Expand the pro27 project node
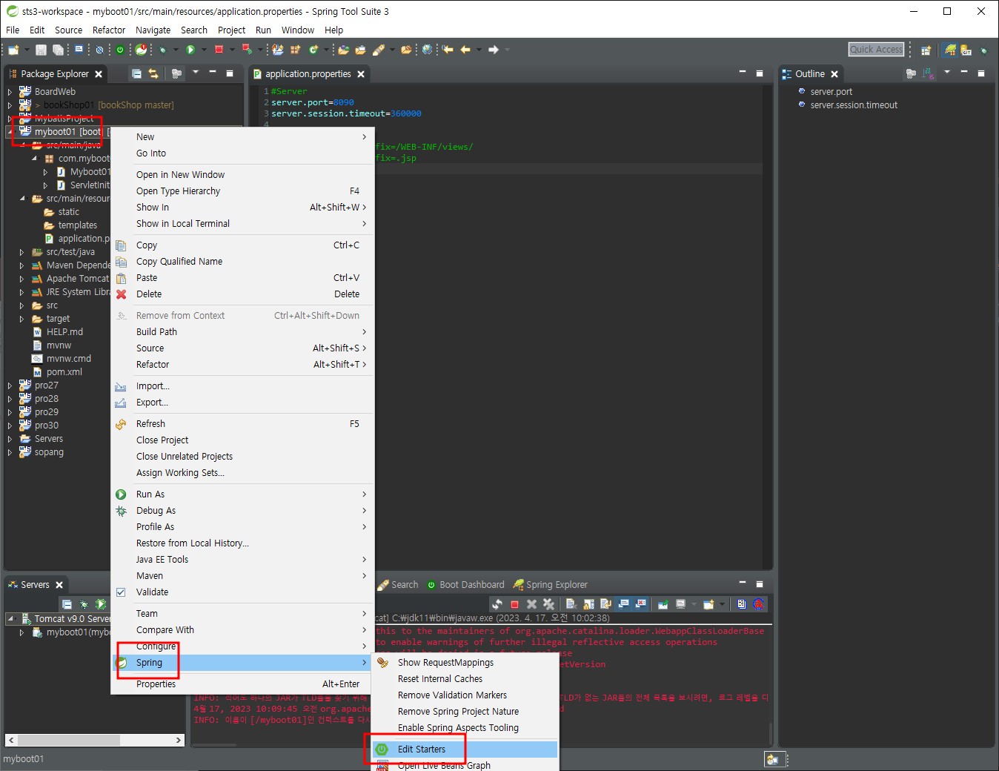Image resolution: width=999 pixels, height=771 pixels. 10,385
